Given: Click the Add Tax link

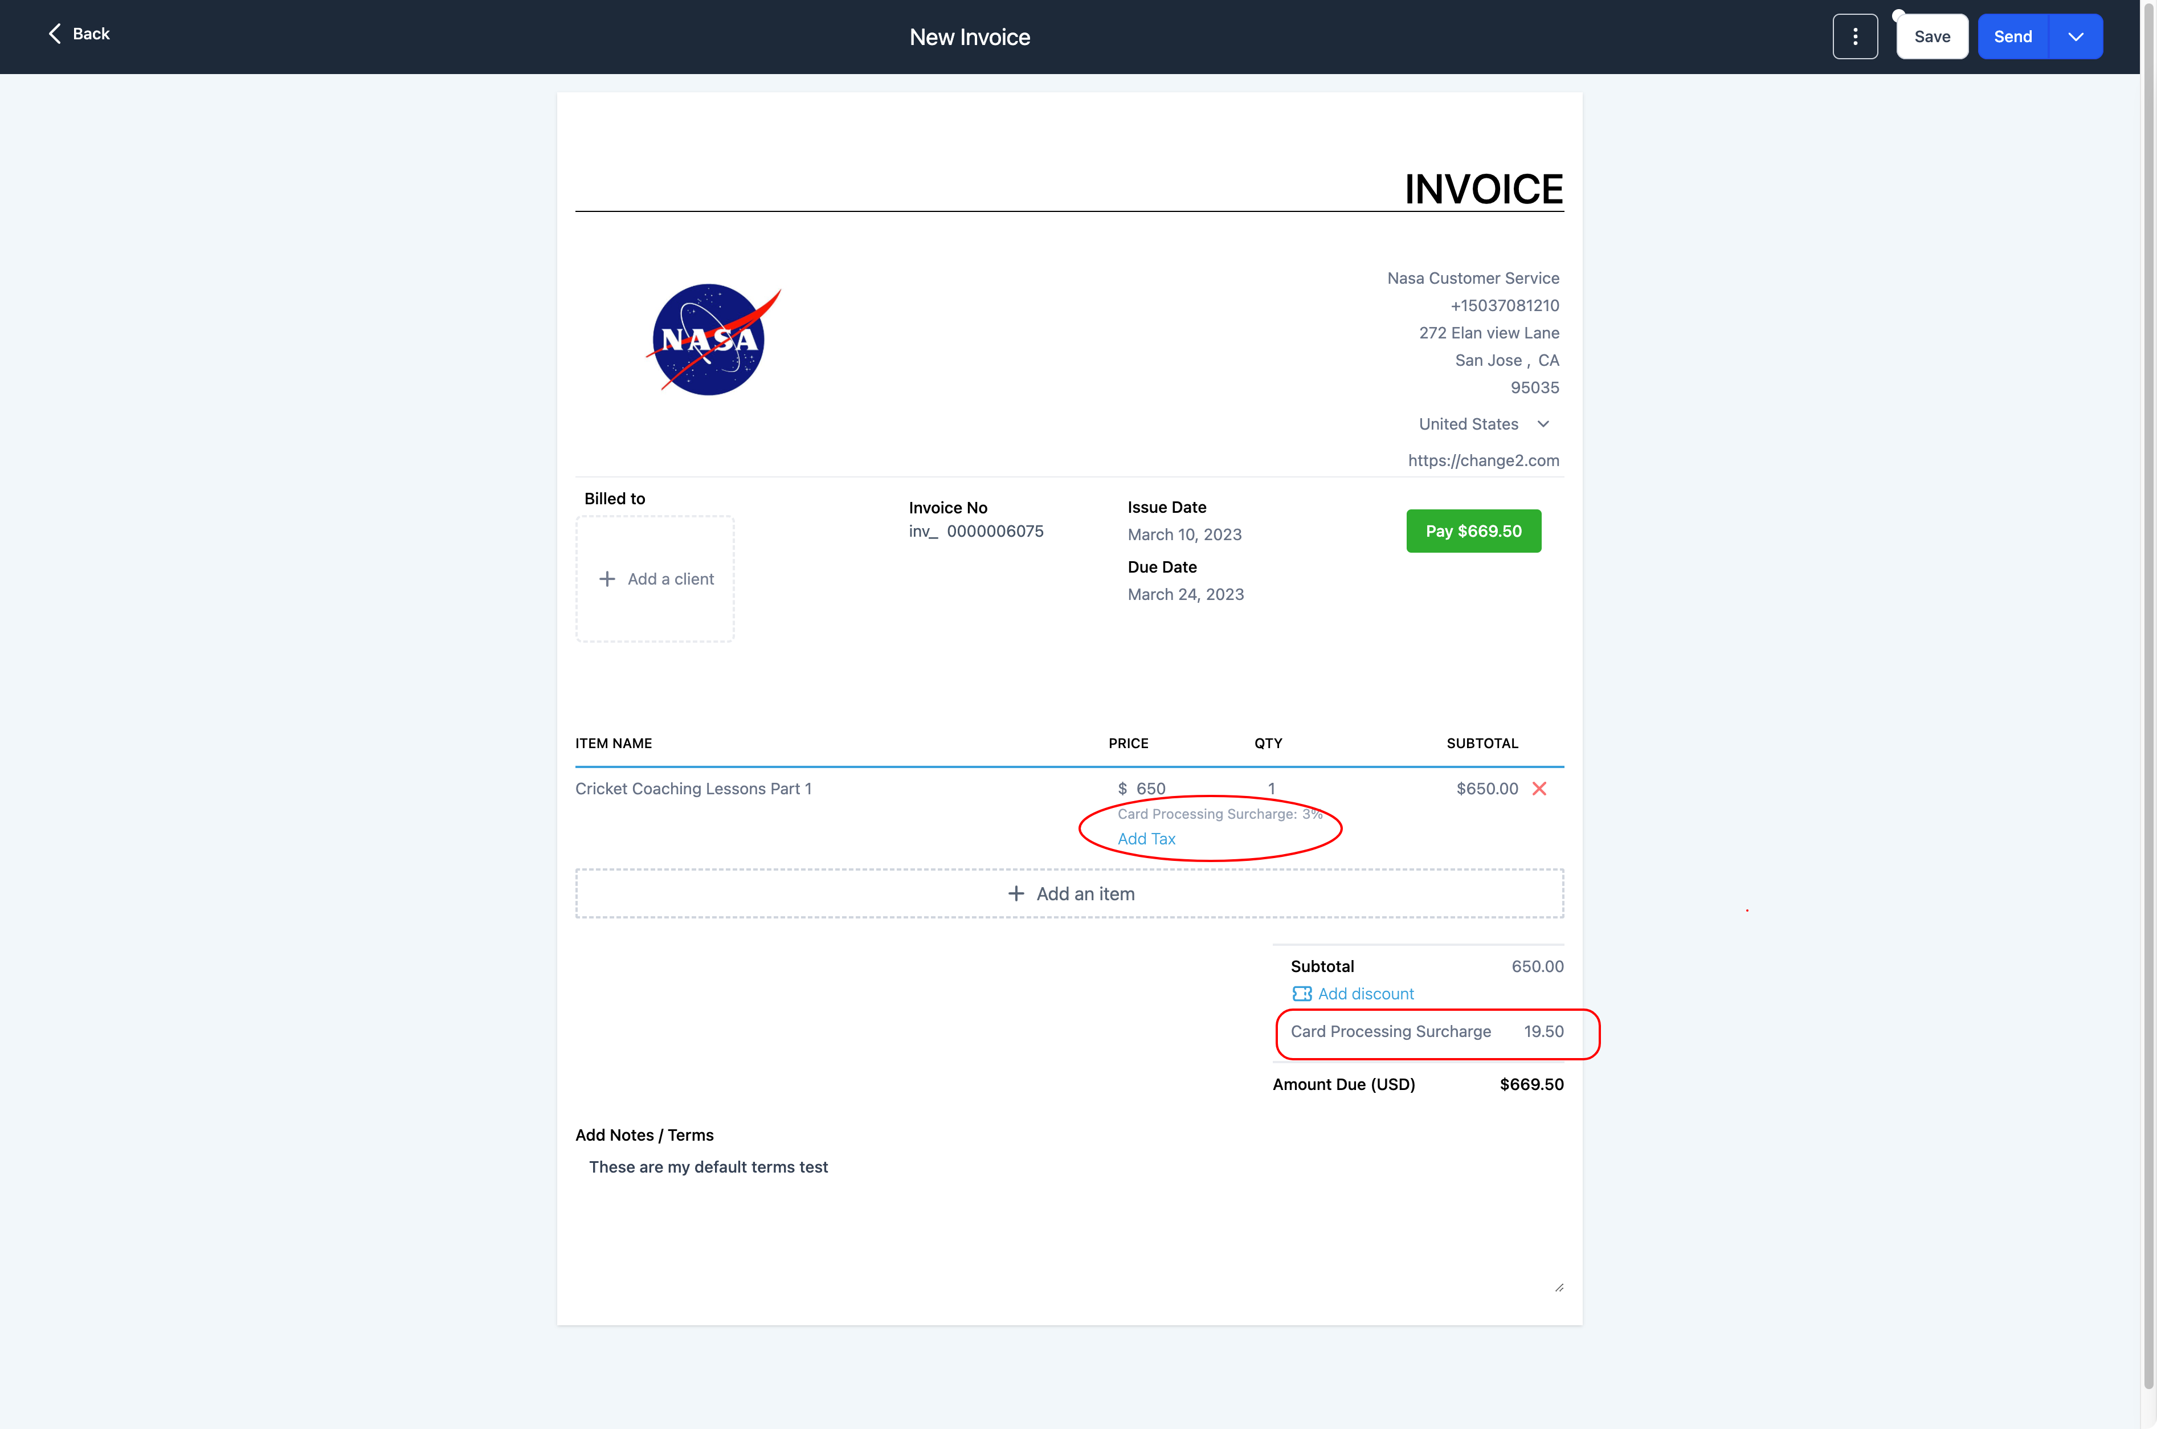Looking at the screenshot, I should point(1146,839).
